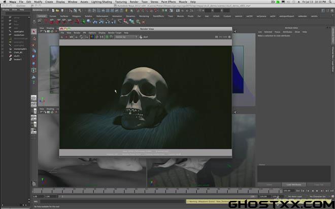Activate the Rotate tool in toolbox
Viewport: 335px width, 209px height.
34,57
